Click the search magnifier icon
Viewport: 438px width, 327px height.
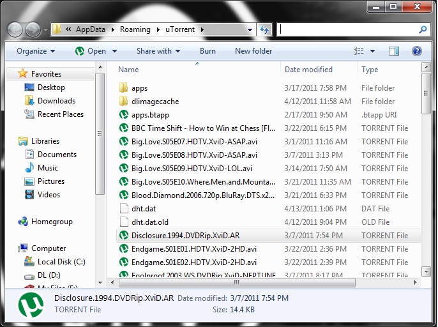click(423, 29)
